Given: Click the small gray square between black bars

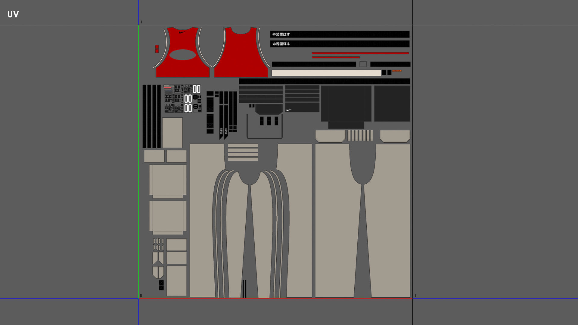Looking at the screenshot, I should point(363,64).
